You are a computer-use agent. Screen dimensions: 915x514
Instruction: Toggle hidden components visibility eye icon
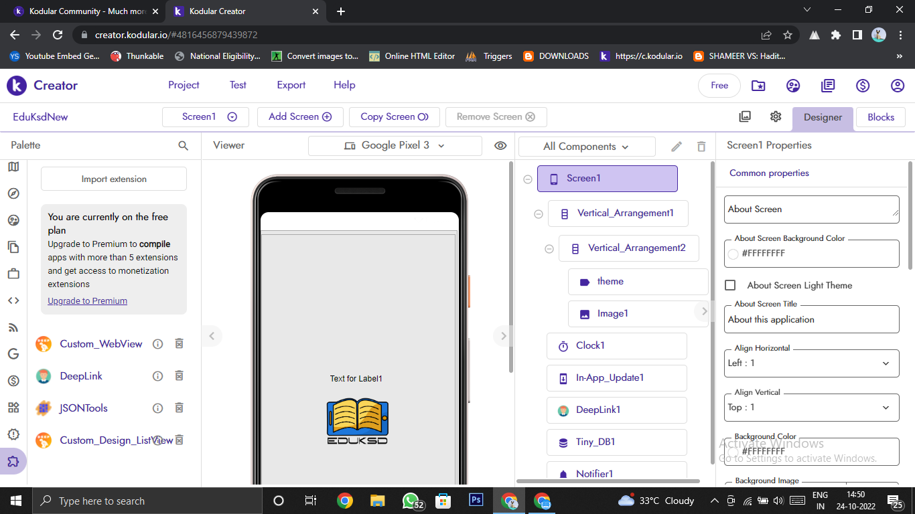pos(500,146)
